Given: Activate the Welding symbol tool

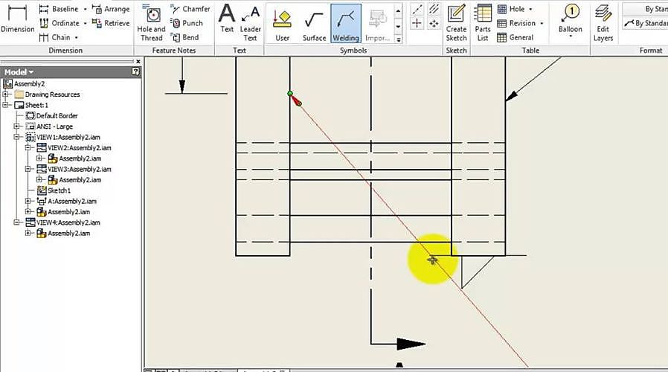Looking at the screenshot, I should tap(346, 23).
